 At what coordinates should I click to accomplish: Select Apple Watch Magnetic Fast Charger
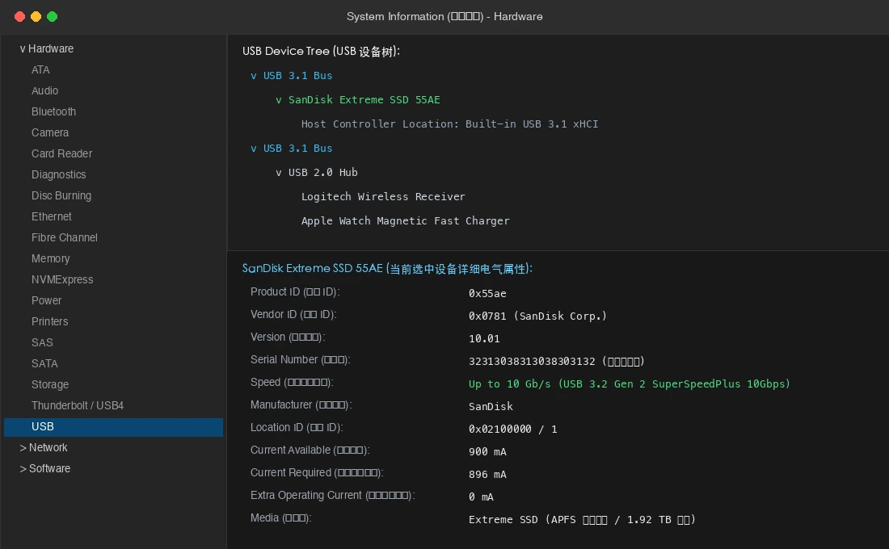click(x=406, y=221)
